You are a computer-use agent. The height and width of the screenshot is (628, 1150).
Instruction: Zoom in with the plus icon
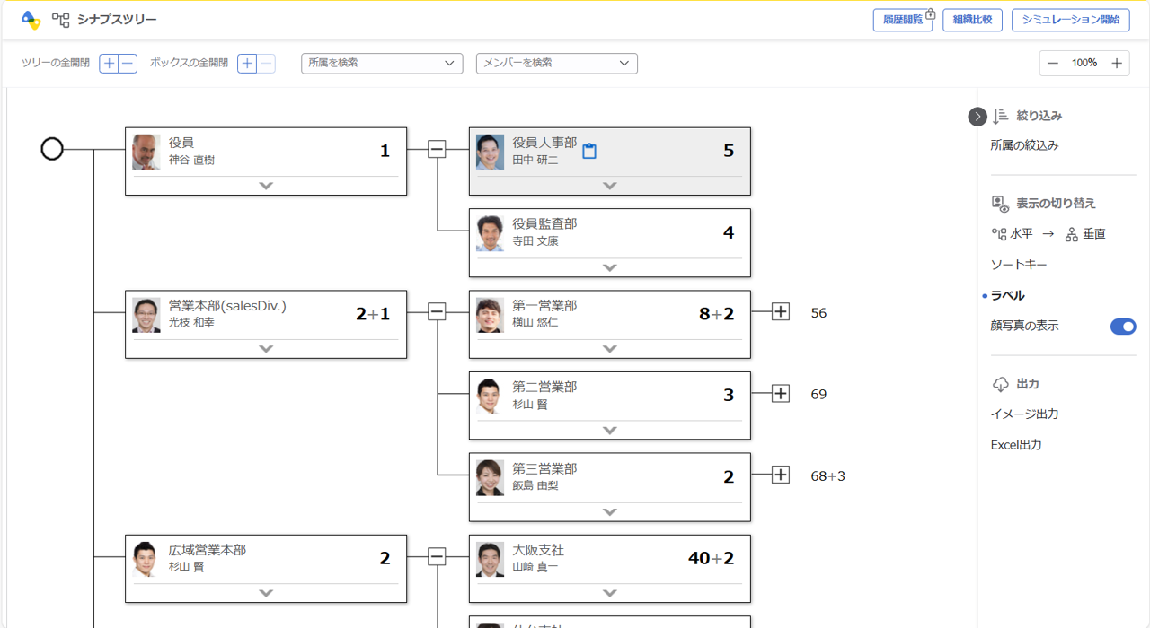pyautogui.click(x=1116, y=64)
